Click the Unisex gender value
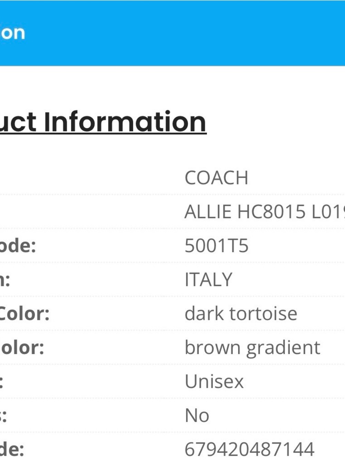Image resolution: width=345 pixels, height=460 pixels. pos(214,381)
